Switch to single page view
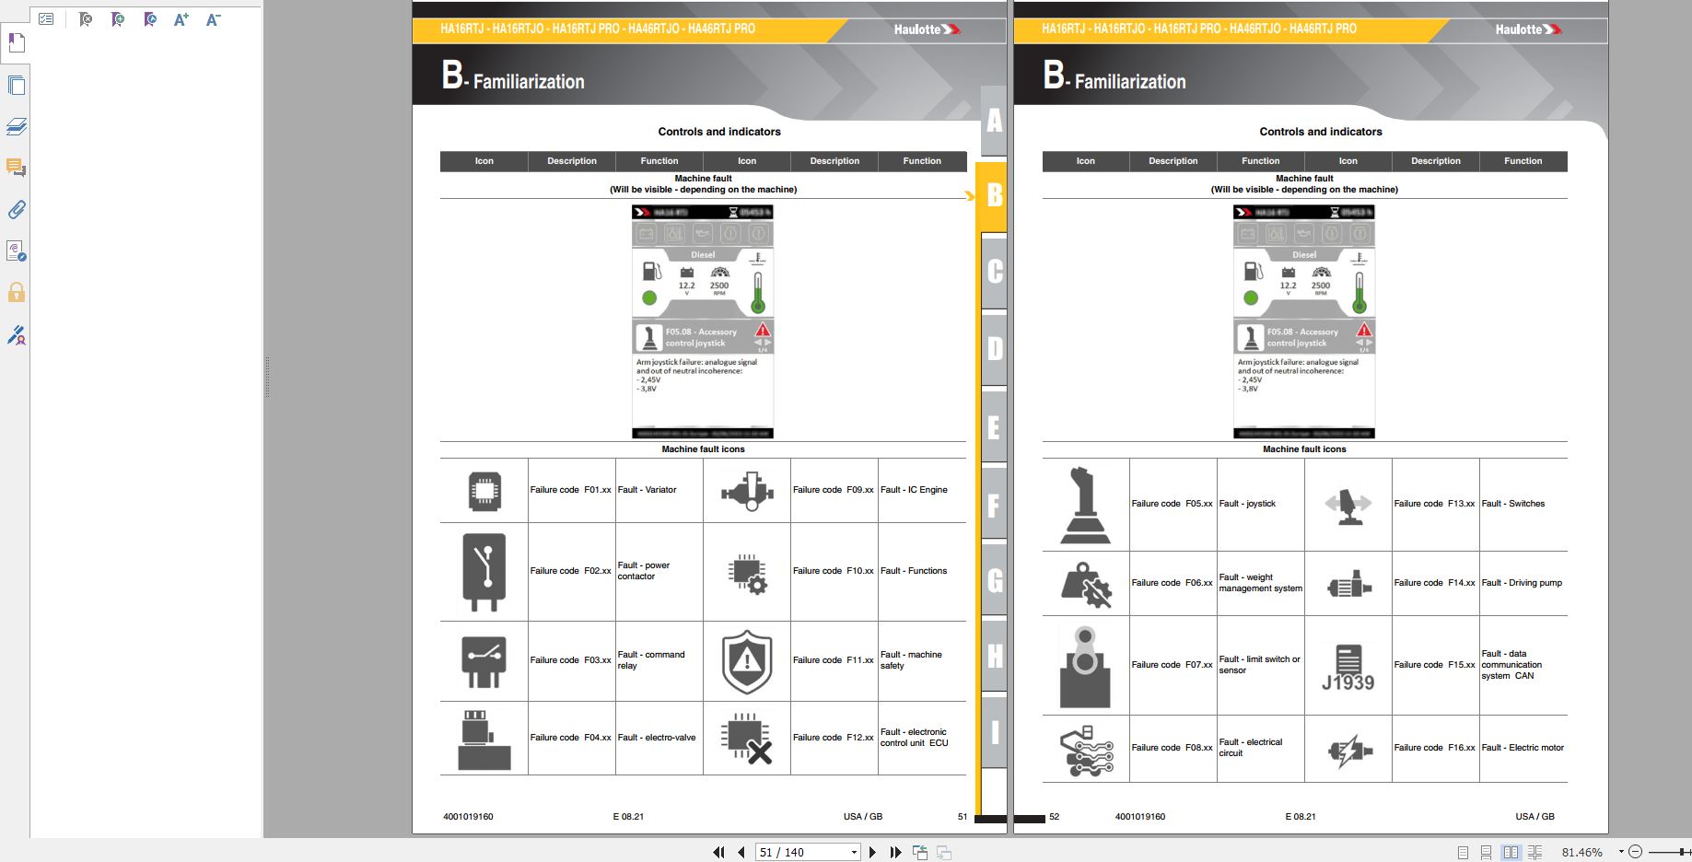The width and height of the screenshot is (1692, 862). [x=1463, y=853]
